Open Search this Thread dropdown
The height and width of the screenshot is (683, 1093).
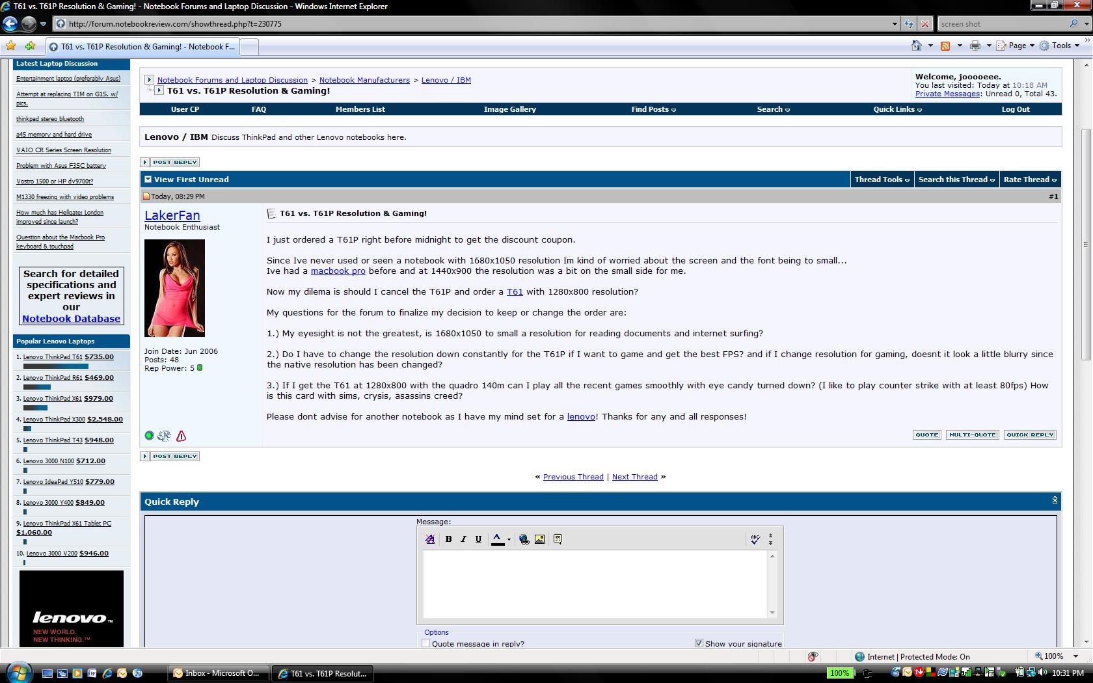pyautogui.click(x=956, y=180)
